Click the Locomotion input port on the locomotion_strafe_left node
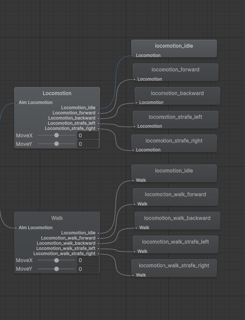Screen dimensions: 245x320 135,126
